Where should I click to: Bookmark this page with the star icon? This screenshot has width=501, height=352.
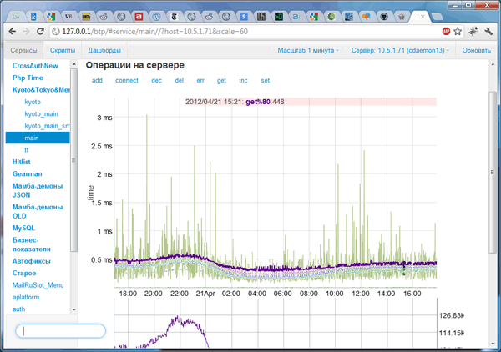pos(458,31)
